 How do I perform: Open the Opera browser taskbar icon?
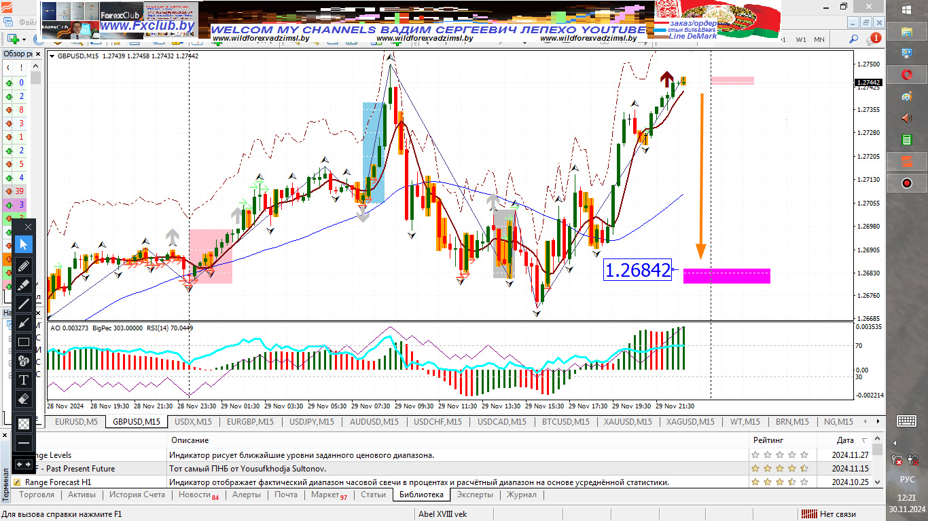907,75
